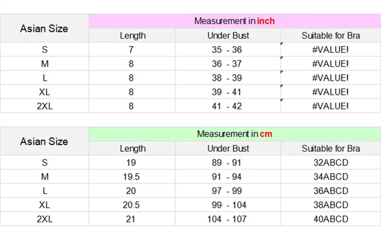Screen dimensions: 381x236
Task: Select size S cell in inch table
Action: coord(44,49)
